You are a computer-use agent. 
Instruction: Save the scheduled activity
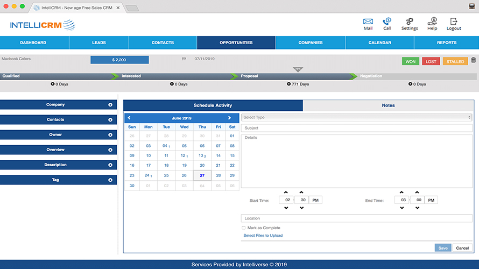(442, 248)
